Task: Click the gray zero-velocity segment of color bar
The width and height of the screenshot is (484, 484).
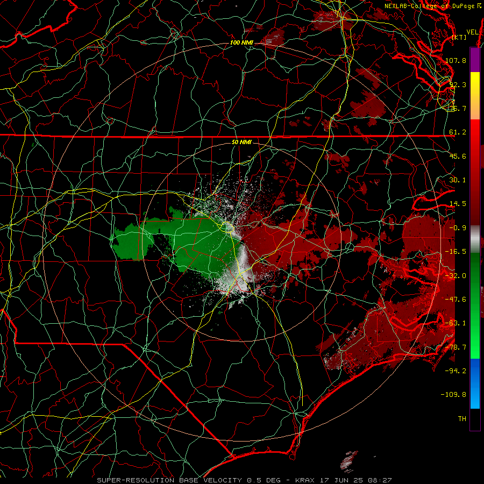Action: tap(475, 239)
